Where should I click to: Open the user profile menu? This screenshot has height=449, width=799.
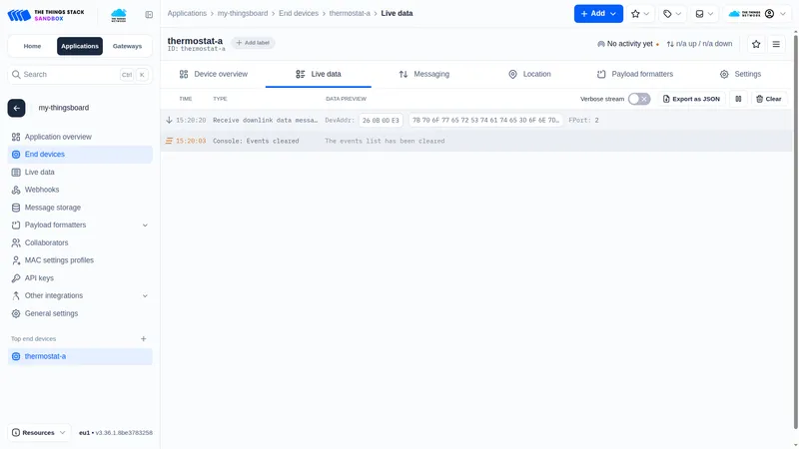757,14
